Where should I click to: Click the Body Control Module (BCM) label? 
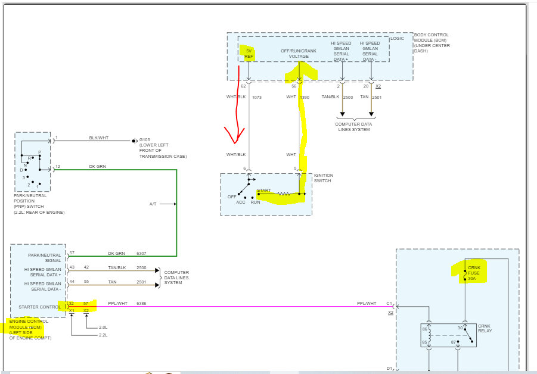[432, 43]
